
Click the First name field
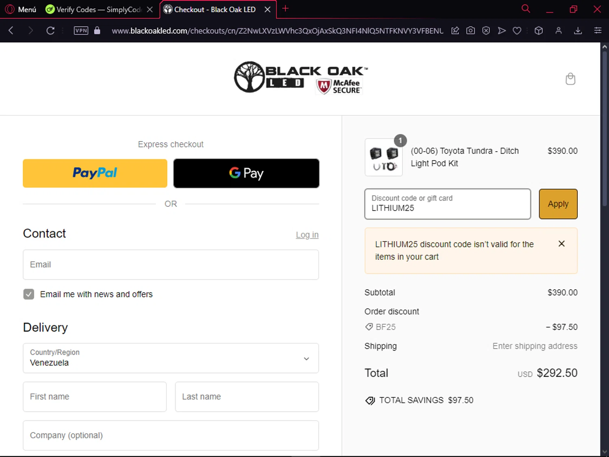[x=95, y=396]
